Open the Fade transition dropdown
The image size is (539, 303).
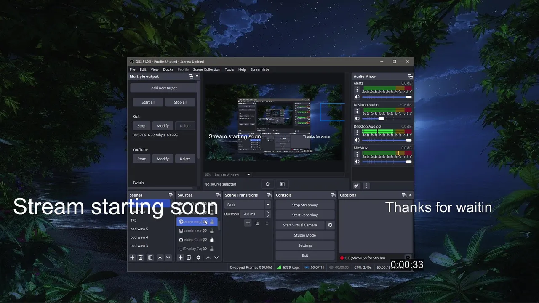point(248,205)
